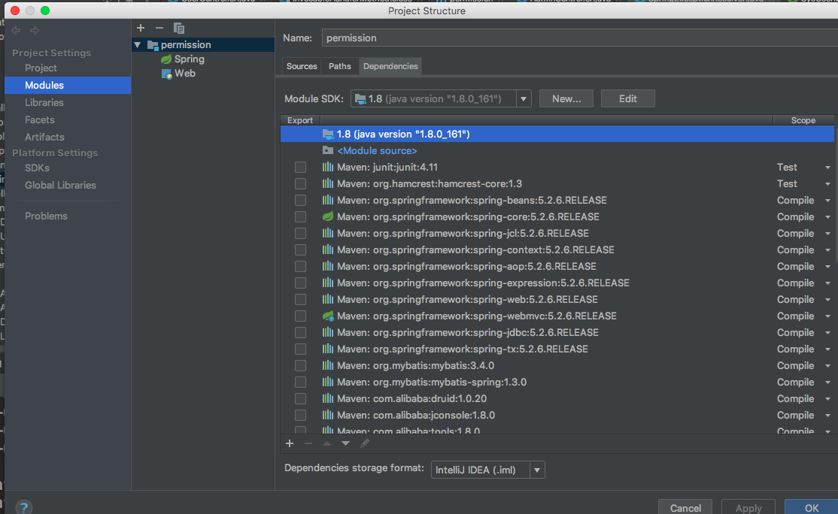Click New... SDK button

pos(566,98)
